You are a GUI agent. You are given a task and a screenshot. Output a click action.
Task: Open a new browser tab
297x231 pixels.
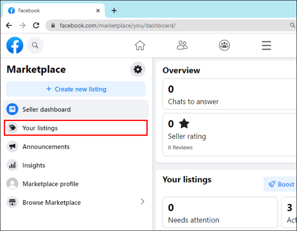tap(114, 11)
